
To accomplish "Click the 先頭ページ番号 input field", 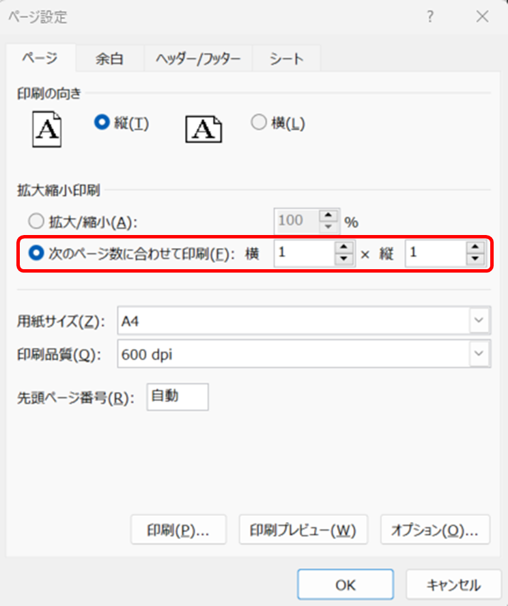I will 178,397.
